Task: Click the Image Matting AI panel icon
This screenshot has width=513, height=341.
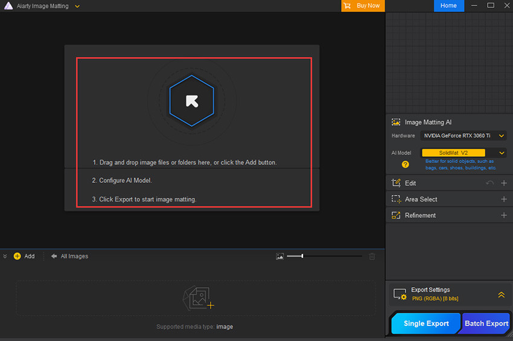Action: click(396, 122)
